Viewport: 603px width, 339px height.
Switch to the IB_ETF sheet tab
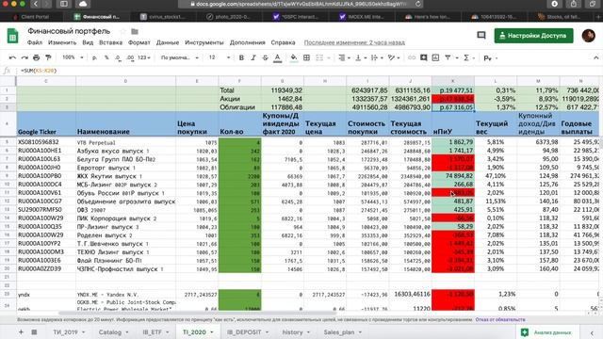coord(155,332)
